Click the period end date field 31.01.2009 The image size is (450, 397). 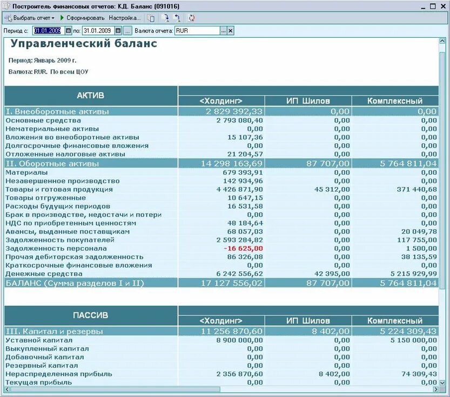click(98, 31)
